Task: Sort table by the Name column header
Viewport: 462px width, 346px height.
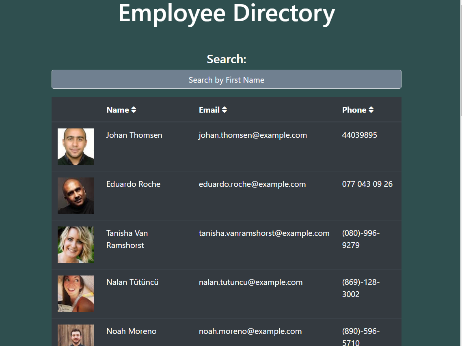Action: [117, 110]
